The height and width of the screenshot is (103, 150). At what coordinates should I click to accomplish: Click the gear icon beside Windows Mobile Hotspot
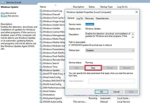(41, 42)
